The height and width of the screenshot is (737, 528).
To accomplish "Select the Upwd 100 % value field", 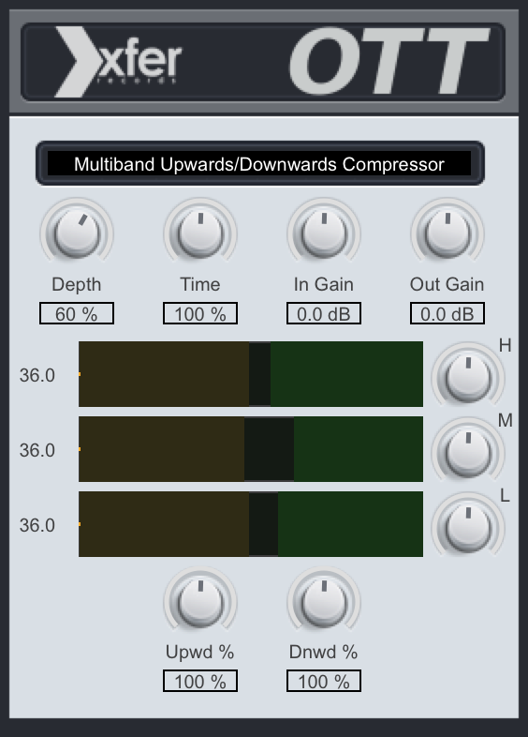I will pyautogui.click(x=200, y=681).
